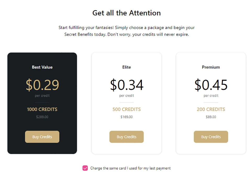This screenshot has height=179, width=251.
Task: Click the Get all the Attention heading
Action: click(x=126, y=13)
